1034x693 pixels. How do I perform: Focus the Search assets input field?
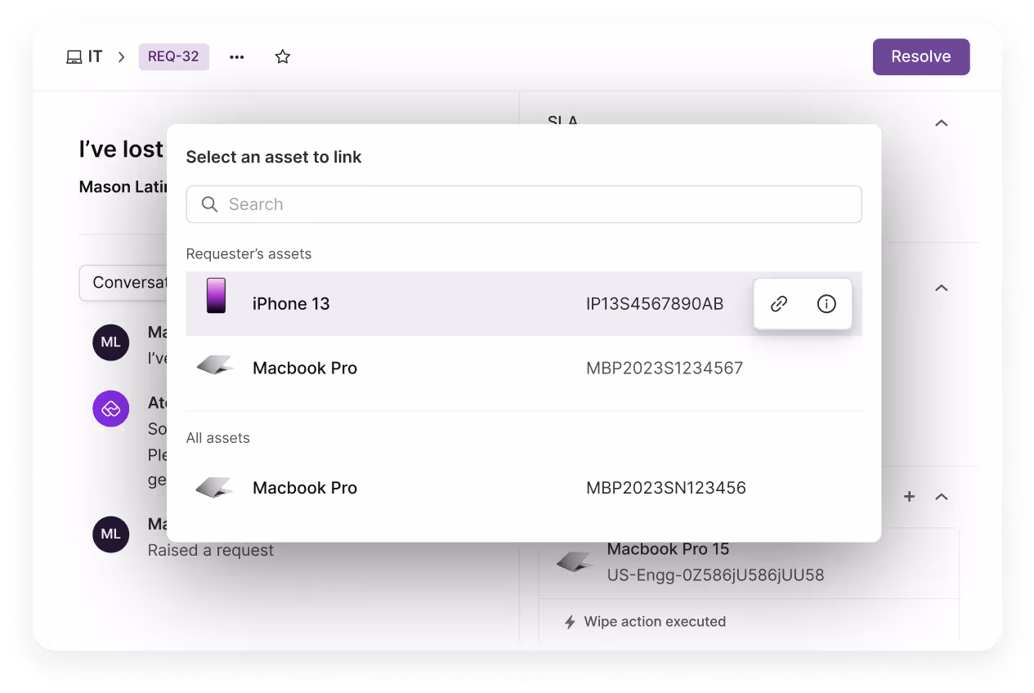click(524, 204)
